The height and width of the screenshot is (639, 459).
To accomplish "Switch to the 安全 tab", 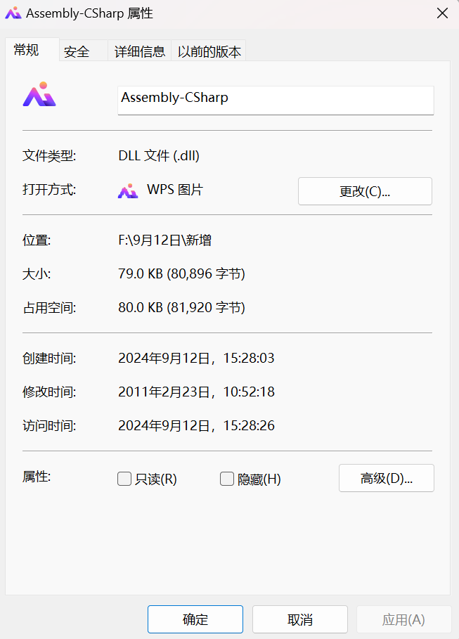I will [x=77, y=51].
